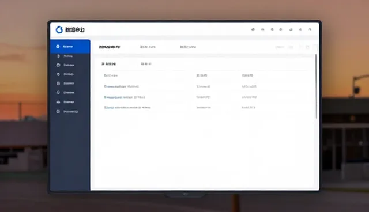Select the second sub-tab above the table
Image resolution: width=369 pixels, height=212 pixels.
click(x=146, y=64)
